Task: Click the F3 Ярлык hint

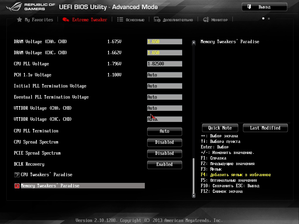Action: click(x=211, y=169)
